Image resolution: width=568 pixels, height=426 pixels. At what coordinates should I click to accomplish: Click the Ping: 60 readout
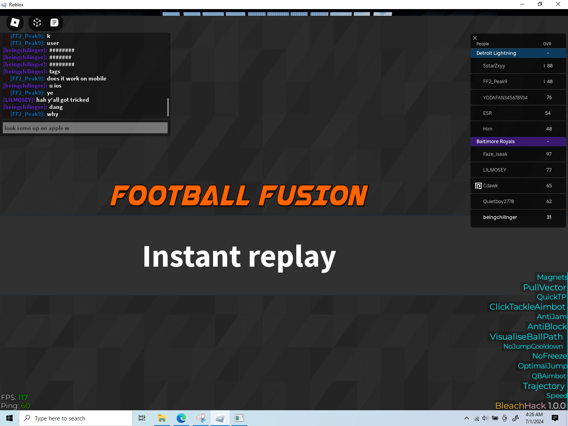click(x=15, y=406)
